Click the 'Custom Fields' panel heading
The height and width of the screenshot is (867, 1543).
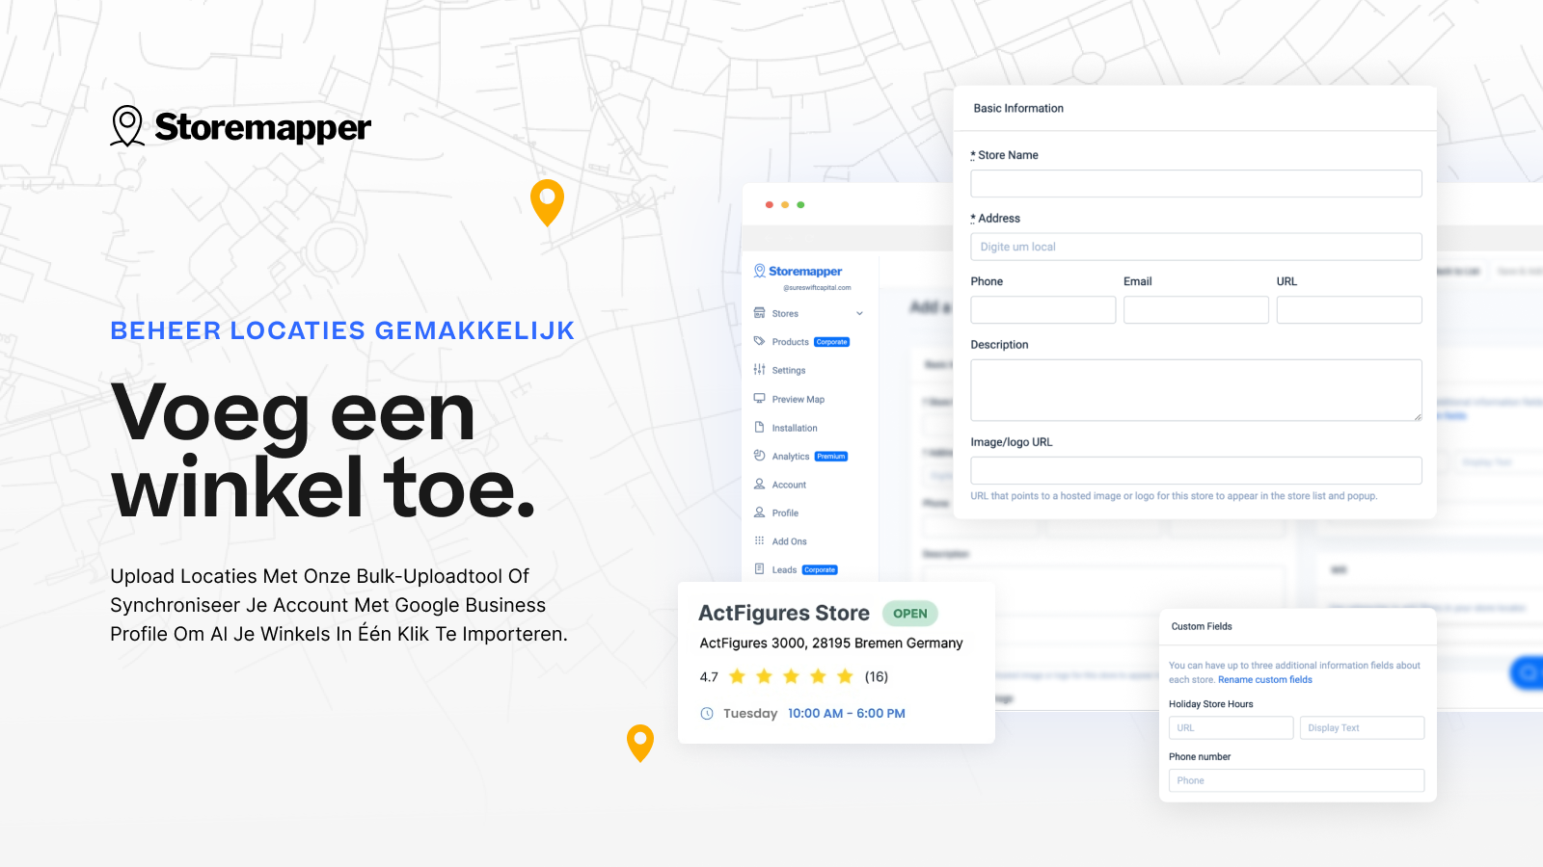(1202, 627)
